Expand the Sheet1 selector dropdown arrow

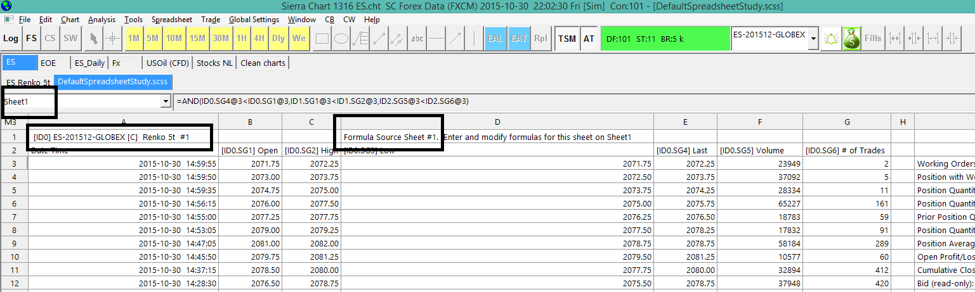[166, 101]
